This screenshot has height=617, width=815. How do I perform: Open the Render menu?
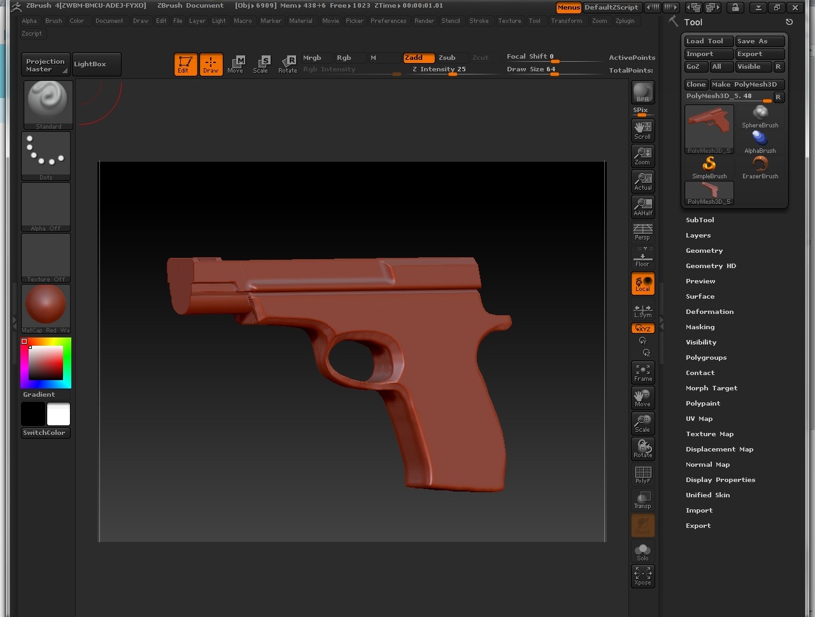(x=424, y=21)
